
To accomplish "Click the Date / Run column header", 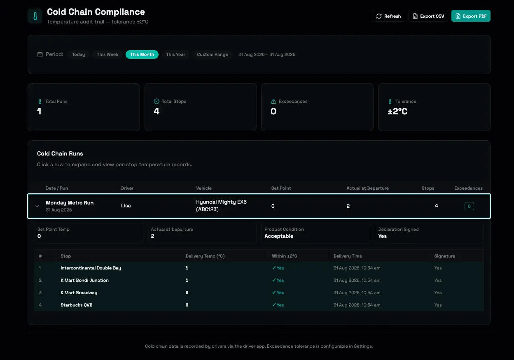I will click(x=57, y=188).
